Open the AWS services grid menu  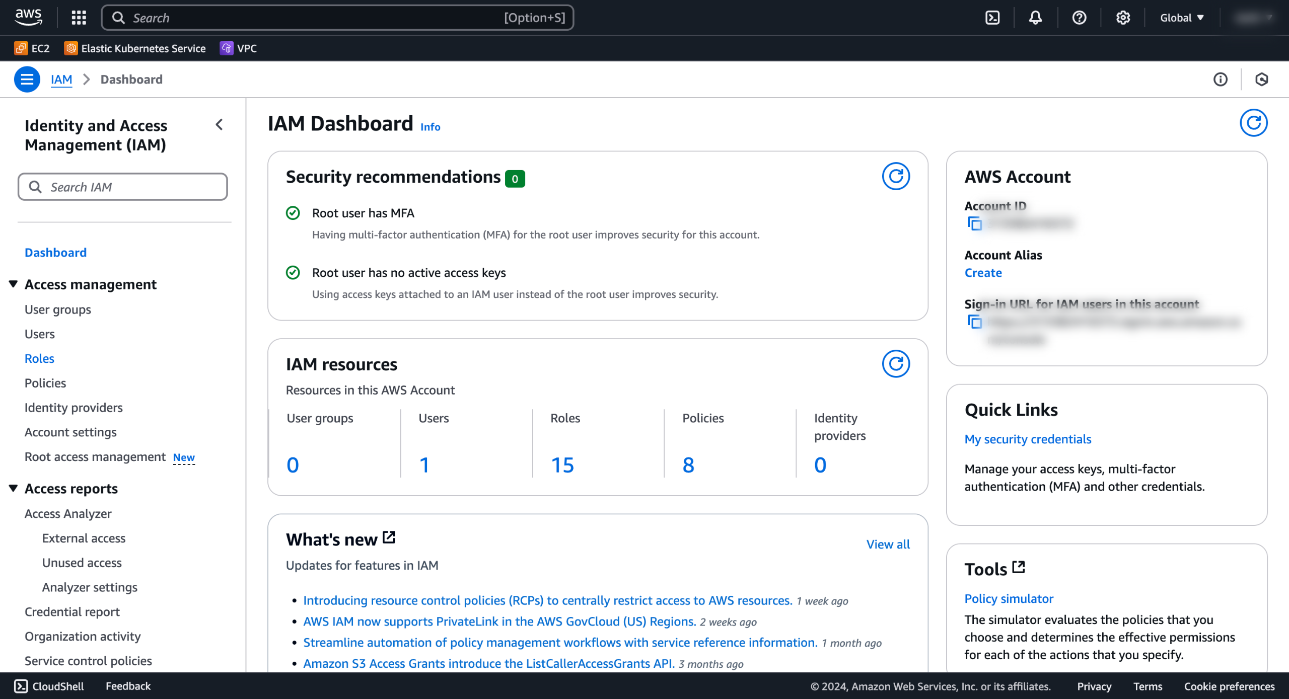(79, 18)
